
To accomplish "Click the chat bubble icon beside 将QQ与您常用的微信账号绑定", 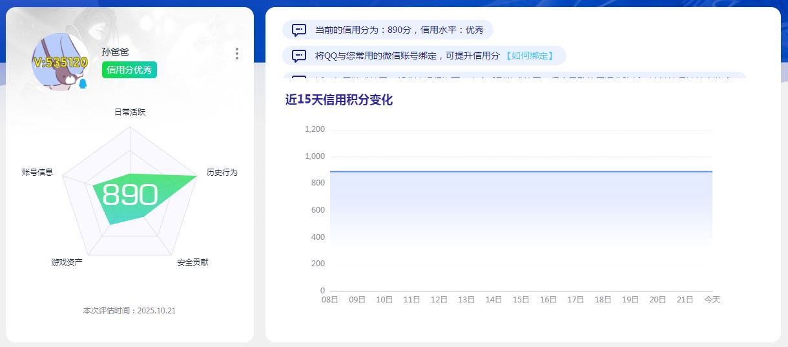I will click(x=299, y=56).
